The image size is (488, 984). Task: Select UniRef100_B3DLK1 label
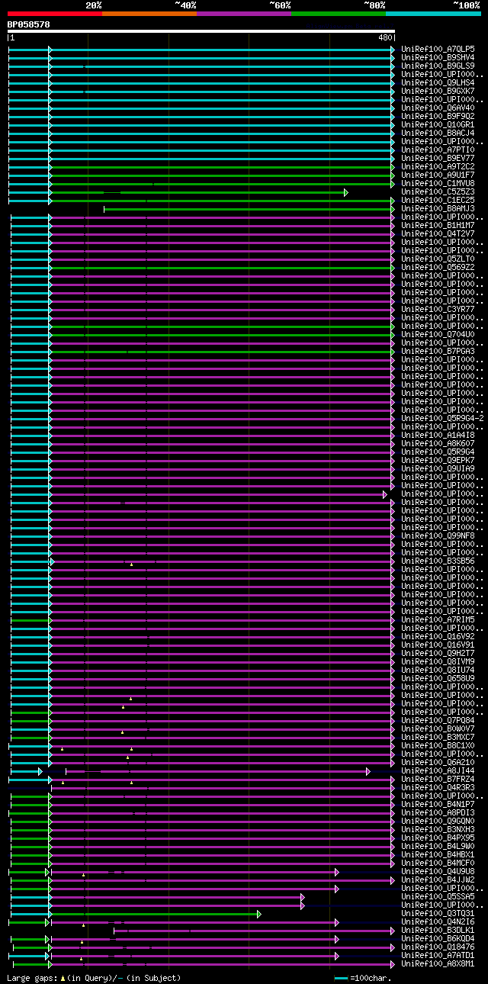(x=438, y=930)
